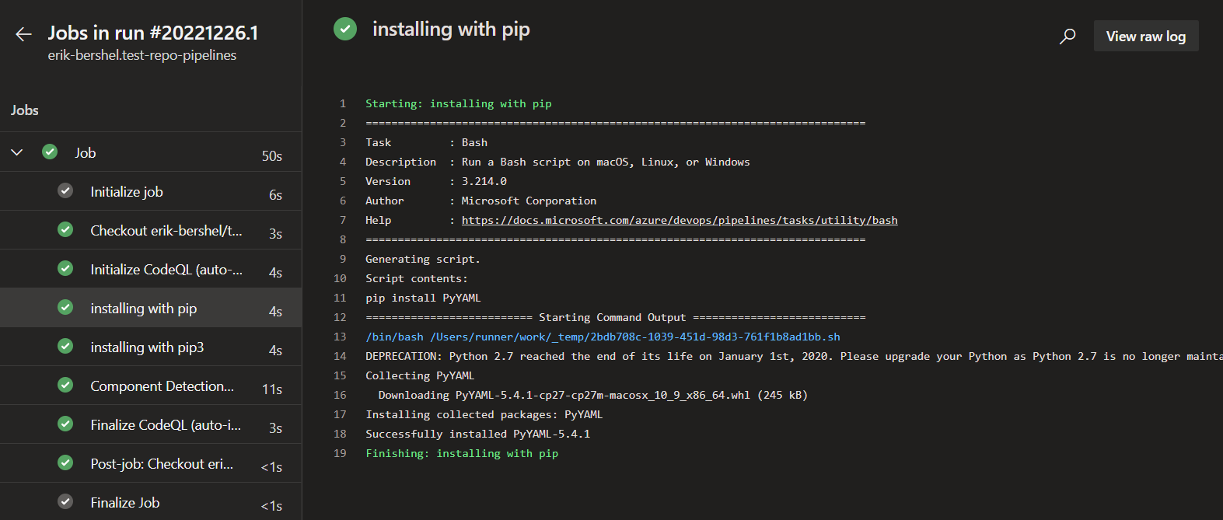Collapse the Job group chevron
This screenshot has height=520, width=1223.
pyautogui.click(x=17, y=152)
